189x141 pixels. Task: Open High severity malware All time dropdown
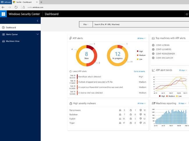click(x=142, y=103)
